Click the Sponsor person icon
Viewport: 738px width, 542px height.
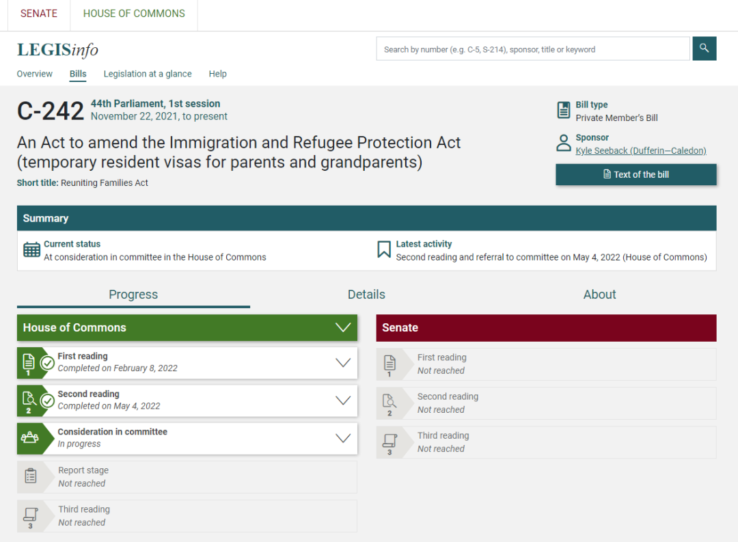click(563, 143)
